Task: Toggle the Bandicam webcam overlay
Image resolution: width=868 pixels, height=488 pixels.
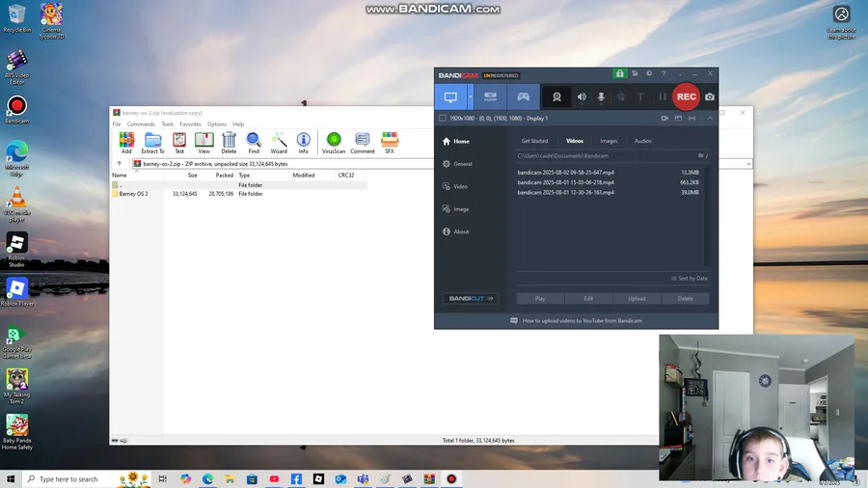Action: [x=556, y=96]
